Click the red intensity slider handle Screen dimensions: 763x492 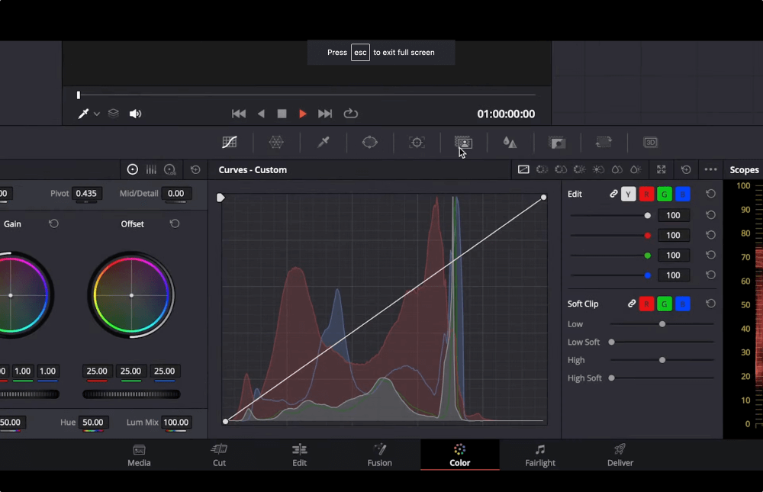pyautogui.click(x=647, y=236)
